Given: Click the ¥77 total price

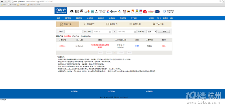Looking at the screenshot, I should pyautogui.click(x=137, y=46).
